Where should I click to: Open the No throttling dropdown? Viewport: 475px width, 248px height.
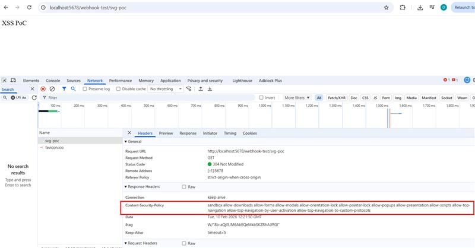coord(166,89)
